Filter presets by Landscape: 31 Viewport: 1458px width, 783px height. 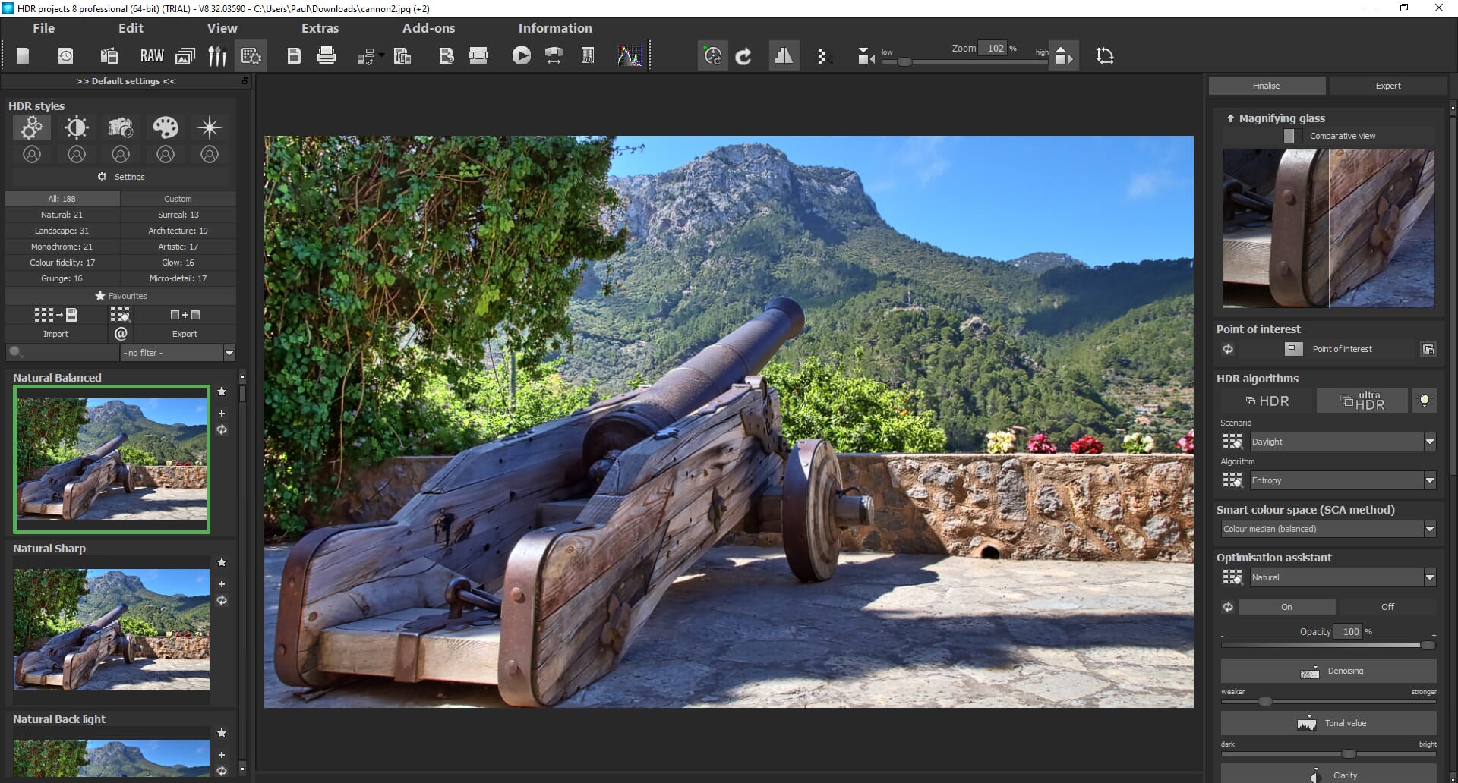click(x=62, y=231)
